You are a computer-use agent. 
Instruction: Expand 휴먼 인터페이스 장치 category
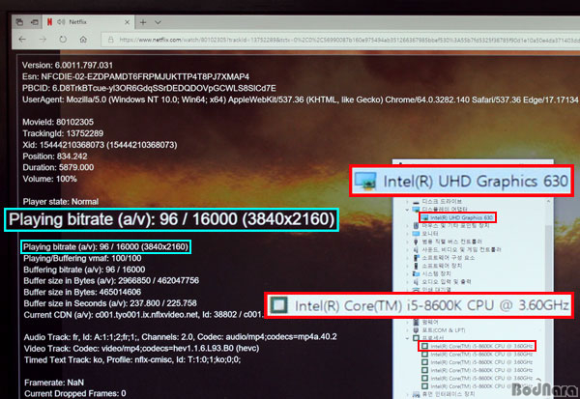pyautogui.click(x=408, y=394)
